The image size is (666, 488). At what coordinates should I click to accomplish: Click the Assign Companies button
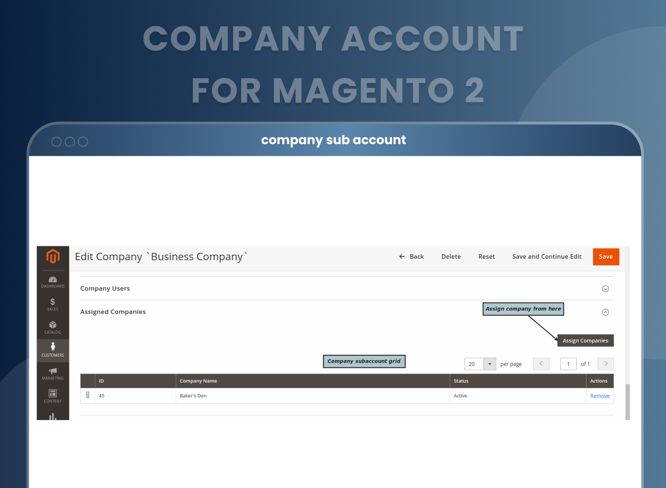tap(585, 341)
